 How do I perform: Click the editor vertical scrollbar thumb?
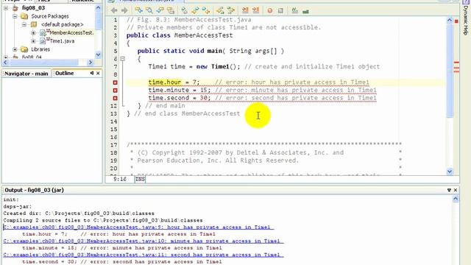(450, 71)
